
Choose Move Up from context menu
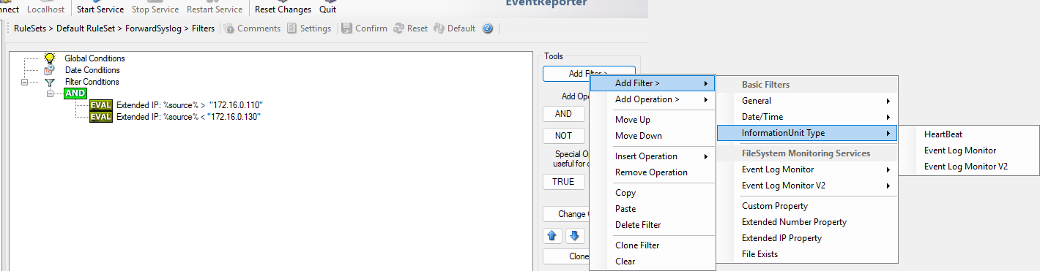point(652,120)
